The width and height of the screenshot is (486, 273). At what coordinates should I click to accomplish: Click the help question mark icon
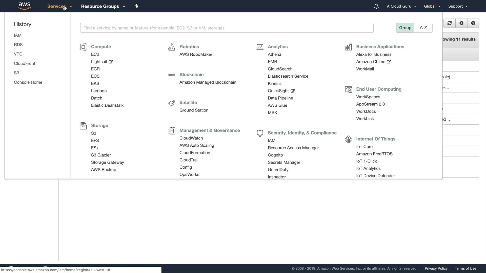(473, 23)
